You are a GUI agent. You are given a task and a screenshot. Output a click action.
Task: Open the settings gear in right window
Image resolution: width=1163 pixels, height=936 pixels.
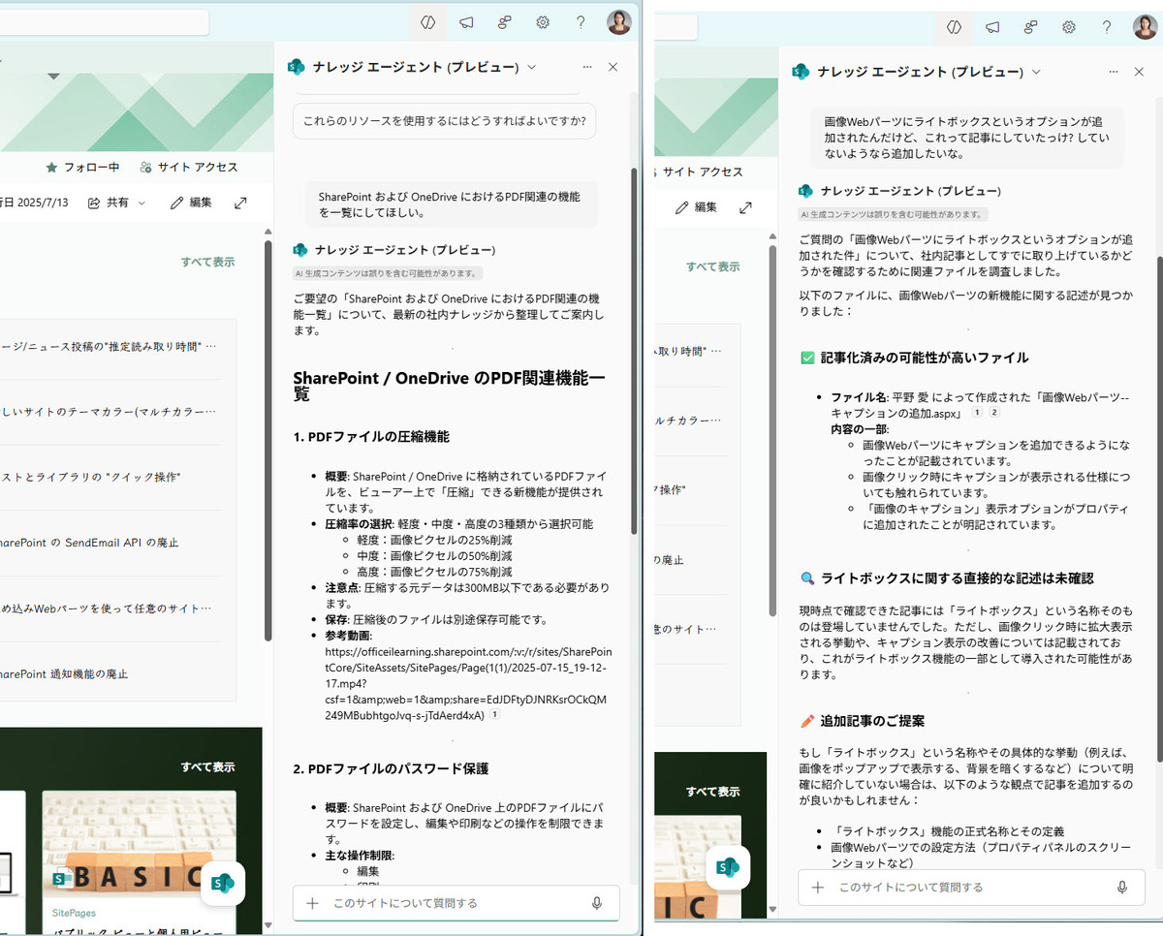click(1068, 27)
